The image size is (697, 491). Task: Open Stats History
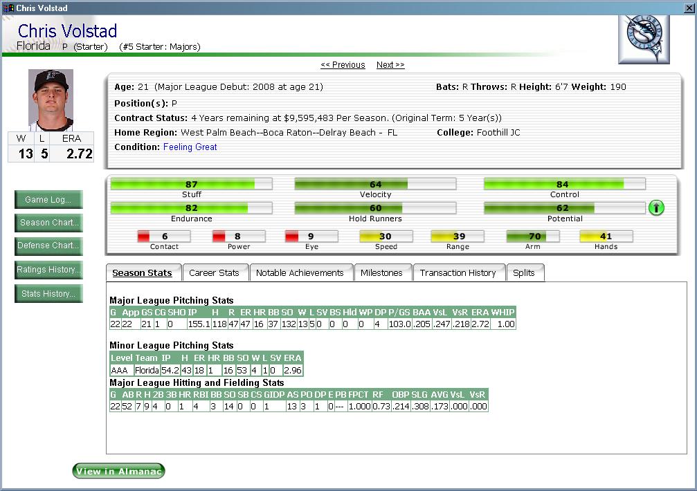click(x=48, y=294)
